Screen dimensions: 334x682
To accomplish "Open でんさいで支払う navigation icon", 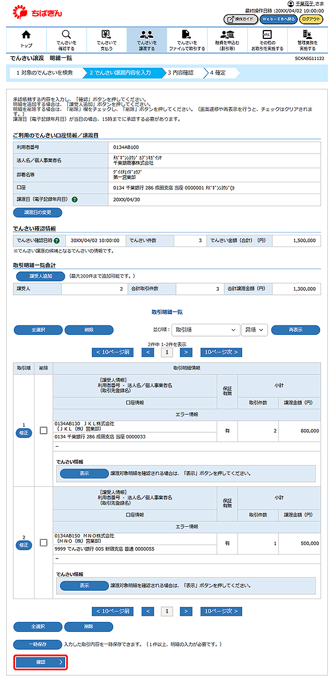I will click(x=106, y=35).
